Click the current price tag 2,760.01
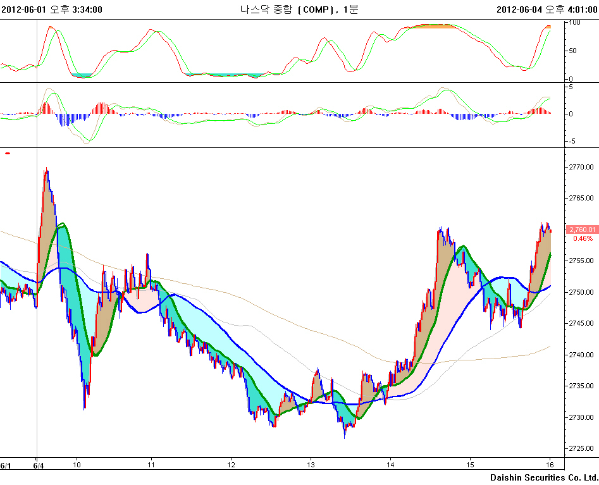Viewport: 599px width, 485px height. (x=582, y=230)
